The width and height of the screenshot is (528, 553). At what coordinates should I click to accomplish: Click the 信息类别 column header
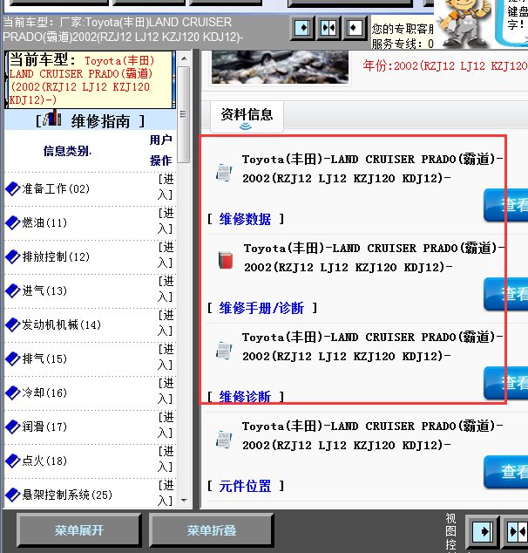(67, 151)
